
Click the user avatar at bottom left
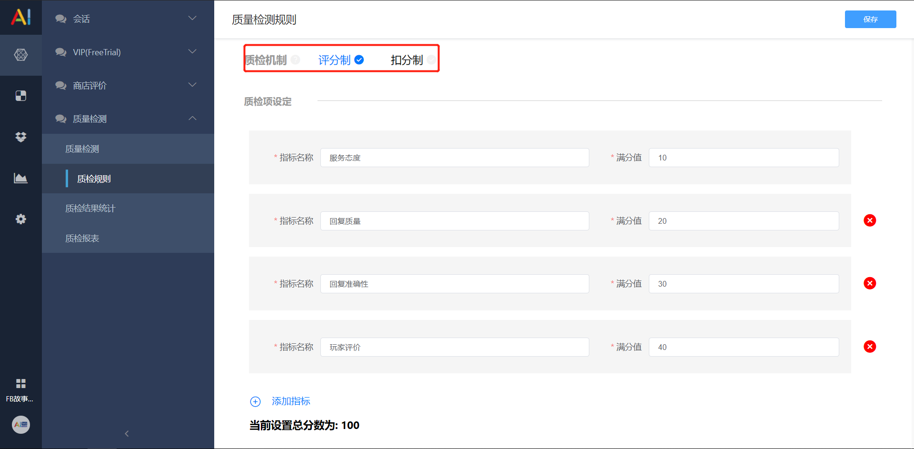(21, 424)
